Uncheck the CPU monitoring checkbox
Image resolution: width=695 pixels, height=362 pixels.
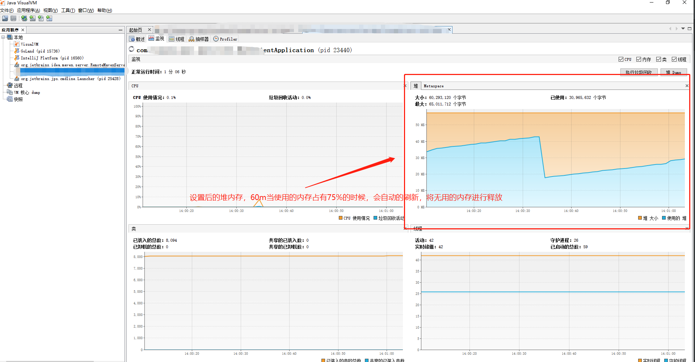pos(621,59)
